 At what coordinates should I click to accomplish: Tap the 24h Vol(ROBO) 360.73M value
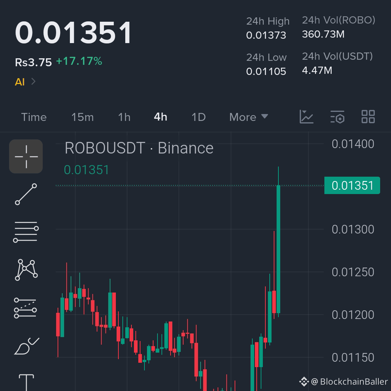323,34
